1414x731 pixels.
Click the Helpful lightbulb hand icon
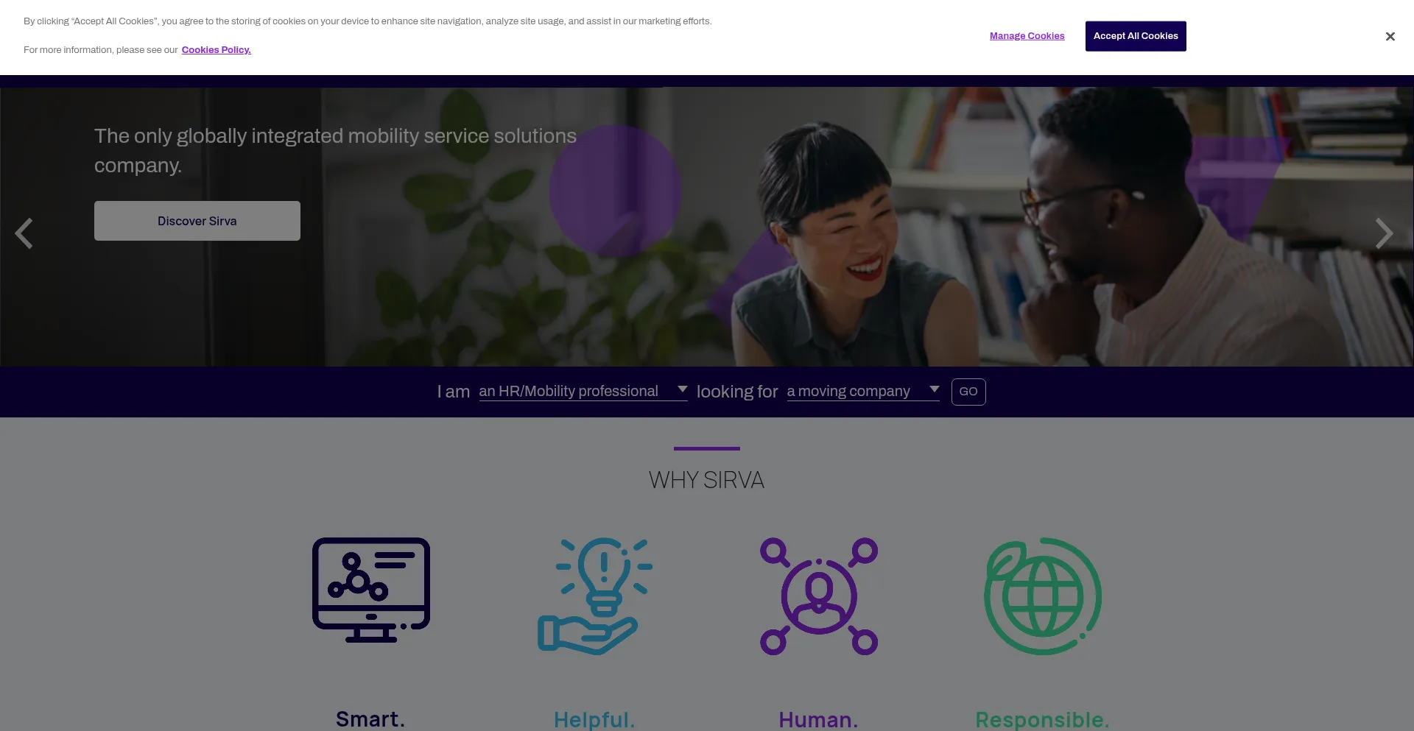[594, 596]
